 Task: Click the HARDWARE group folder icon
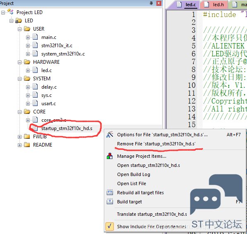(x=27, y=62)
